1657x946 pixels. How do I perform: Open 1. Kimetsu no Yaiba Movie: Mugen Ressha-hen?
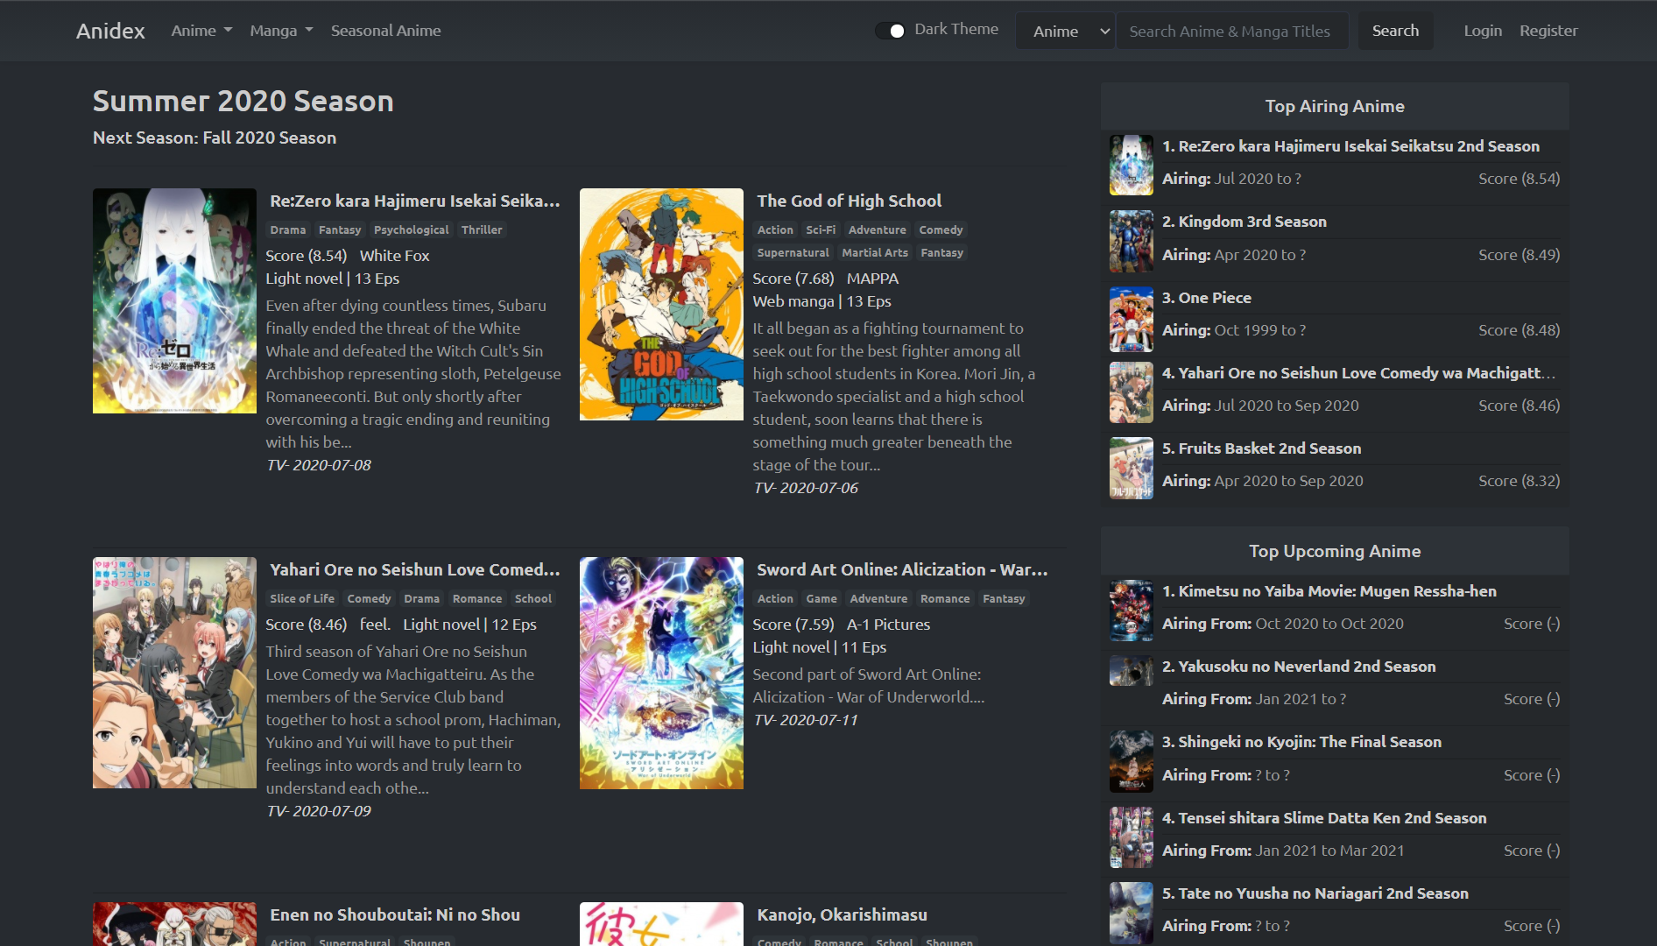point(1329,591)
